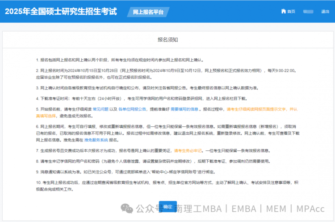Click the 2025年全国硕士研究生招生考试 title
The image size is (335, 222).
click(61, 12)
